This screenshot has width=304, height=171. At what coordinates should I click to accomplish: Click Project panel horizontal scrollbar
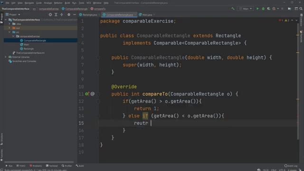(x=39, y=162)
